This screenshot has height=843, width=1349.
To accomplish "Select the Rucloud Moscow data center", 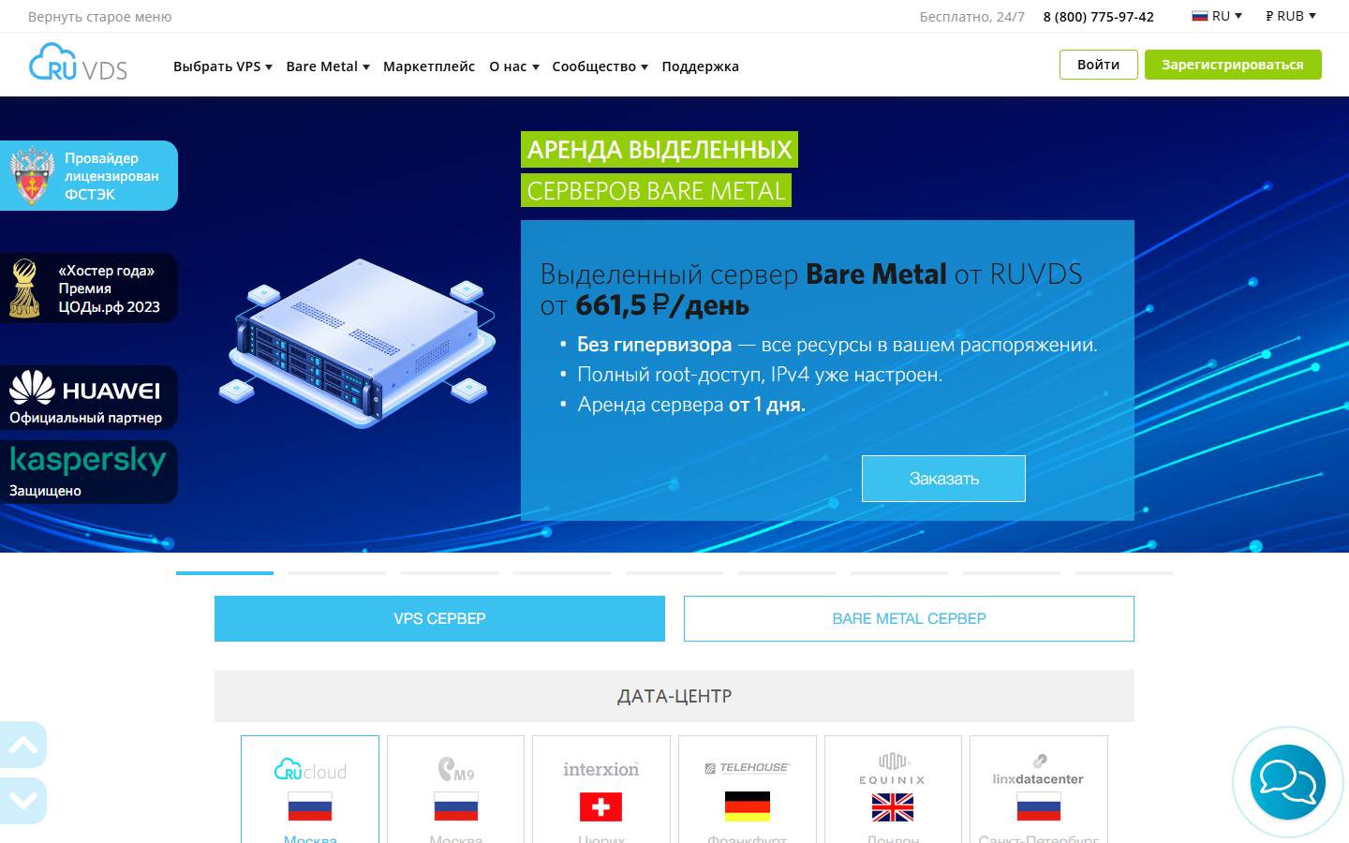I will (310, 790).
